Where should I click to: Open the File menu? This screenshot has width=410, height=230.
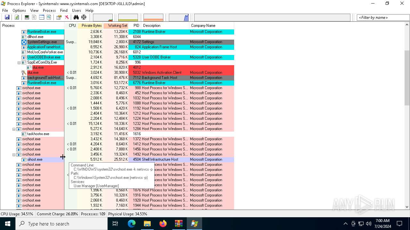pyautogui.click(x=5, y=11)
